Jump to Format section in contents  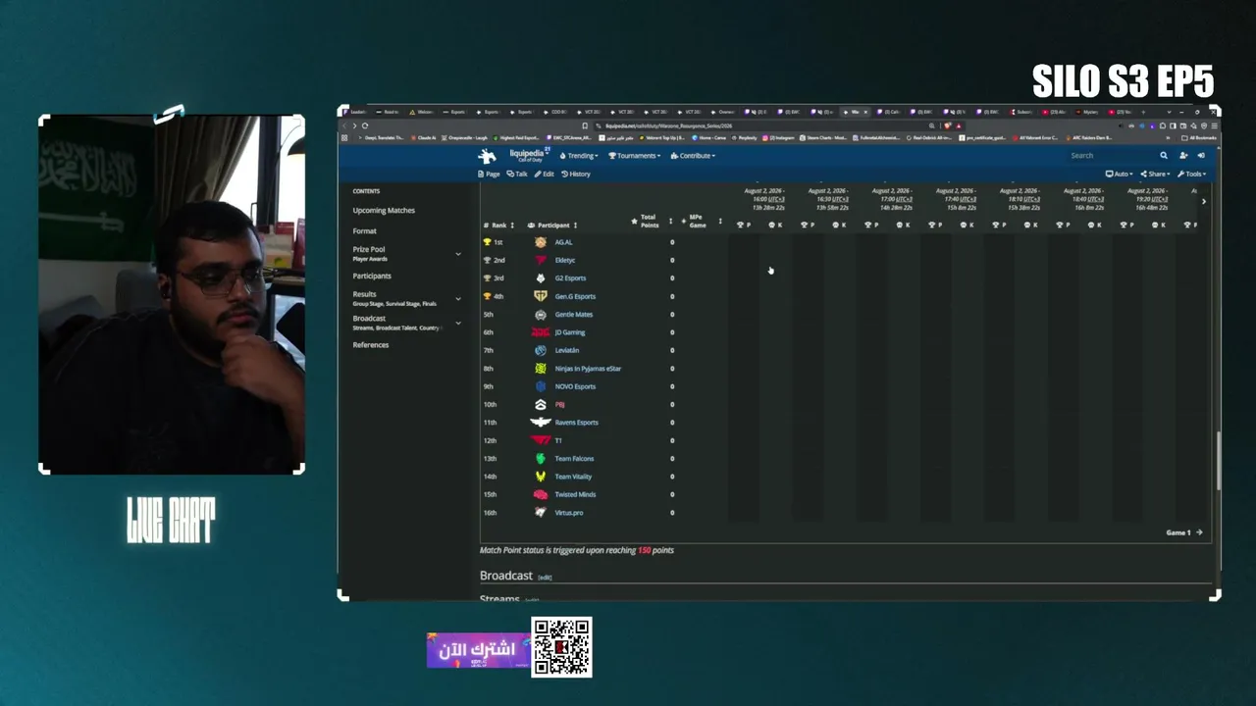click(364, 231)
